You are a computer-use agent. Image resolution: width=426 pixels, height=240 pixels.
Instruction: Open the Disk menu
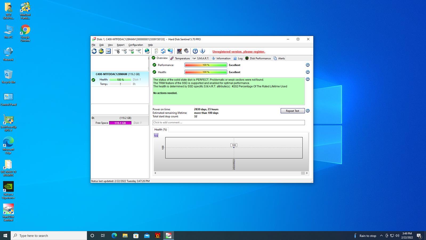click(x=102, y=45)
